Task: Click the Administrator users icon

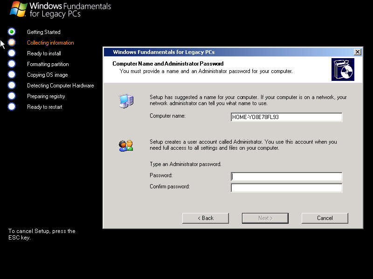Action: 126,146
